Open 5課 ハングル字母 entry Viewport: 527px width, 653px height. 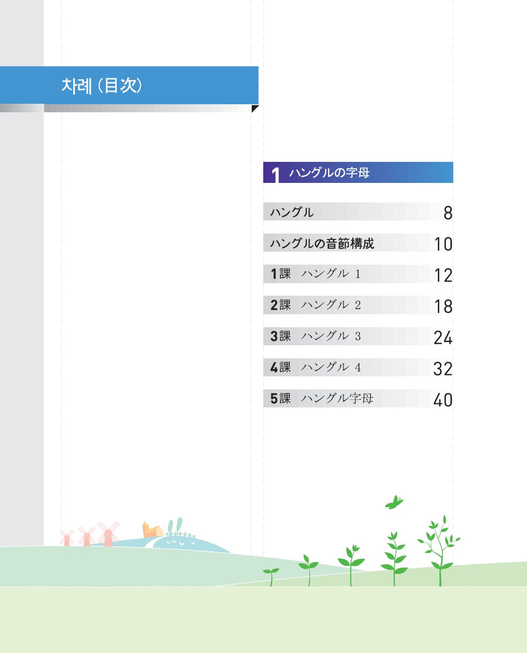(322, 399)
